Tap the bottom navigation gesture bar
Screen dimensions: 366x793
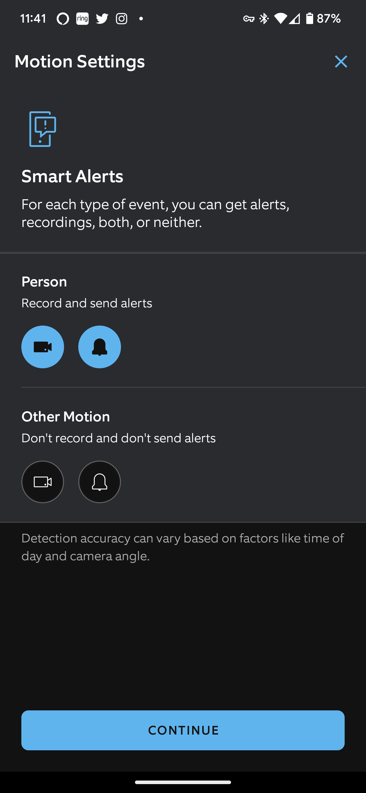click(x=183, y=782)
